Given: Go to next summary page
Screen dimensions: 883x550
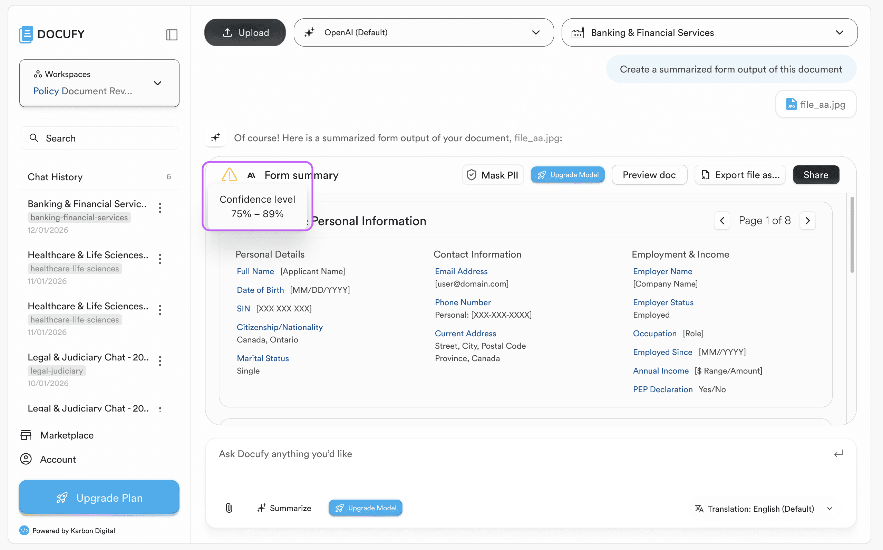Looking at the screenshot, I should (x=808, y=221).
